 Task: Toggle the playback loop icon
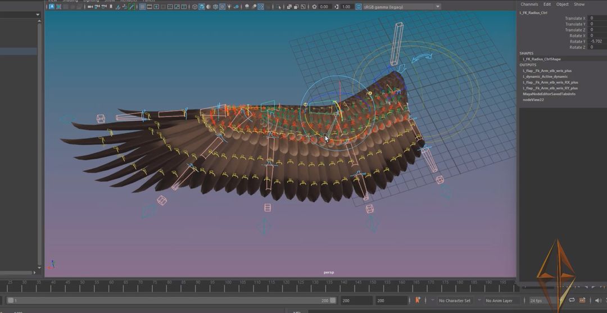click(x=572, y=300)
